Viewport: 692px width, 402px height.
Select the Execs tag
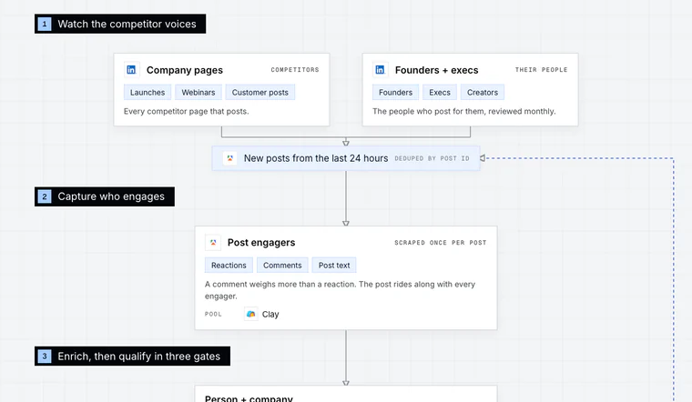point(440,92)
